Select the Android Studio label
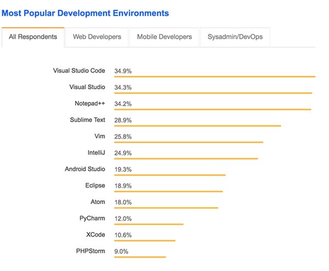This screenshot has width=329, height=271. point(84,169)
